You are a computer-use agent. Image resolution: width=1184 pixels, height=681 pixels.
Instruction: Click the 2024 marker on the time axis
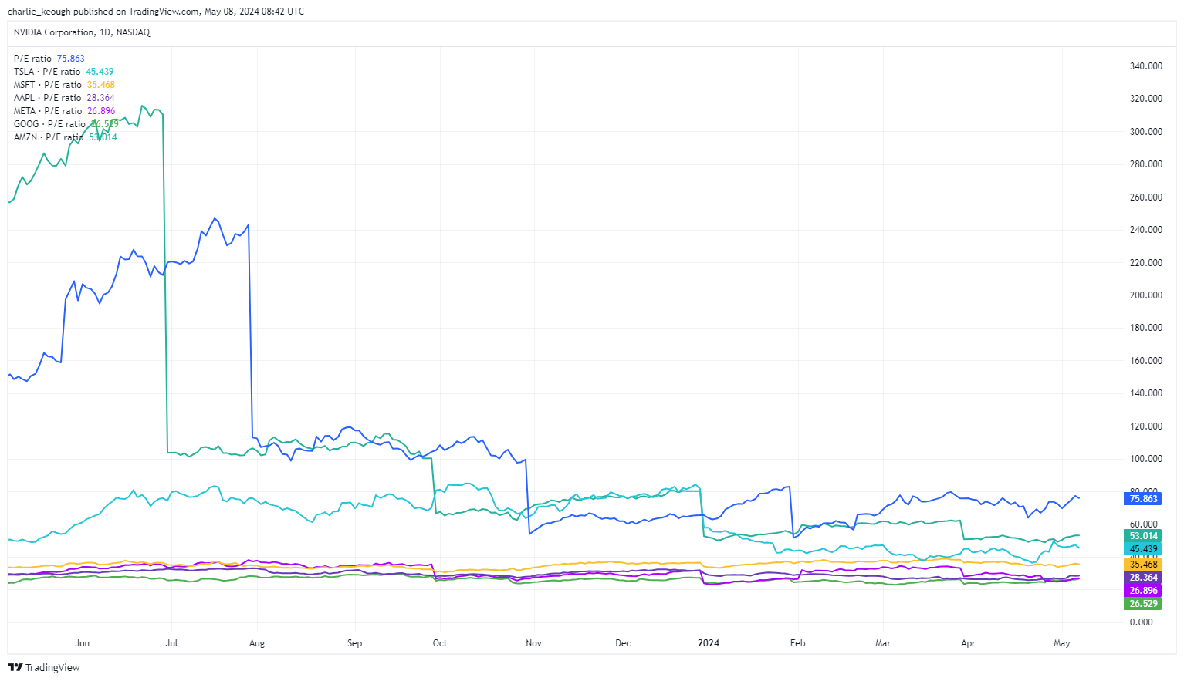708,643
